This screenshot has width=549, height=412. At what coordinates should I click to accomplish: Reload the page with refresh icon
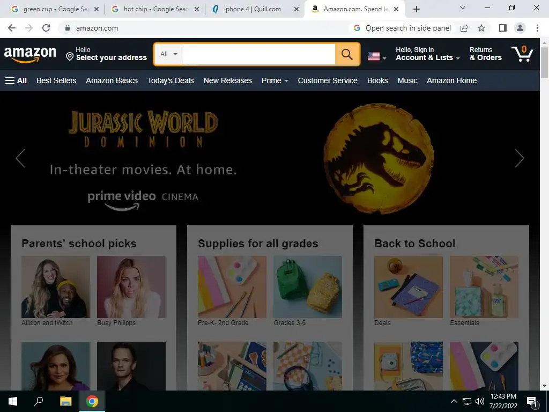[46, 28]
